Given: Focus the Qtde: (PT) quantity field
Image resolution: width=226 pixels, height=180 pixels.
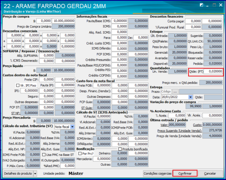Looking at the screenshot, I should [213, 71].
